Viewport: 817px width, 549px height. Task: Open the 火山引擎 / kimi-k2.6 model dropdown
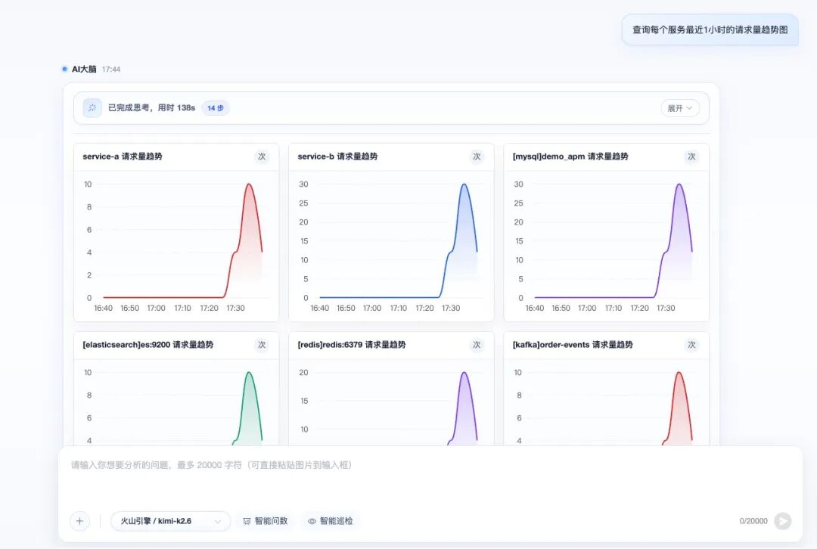click(x=170, y=521)
